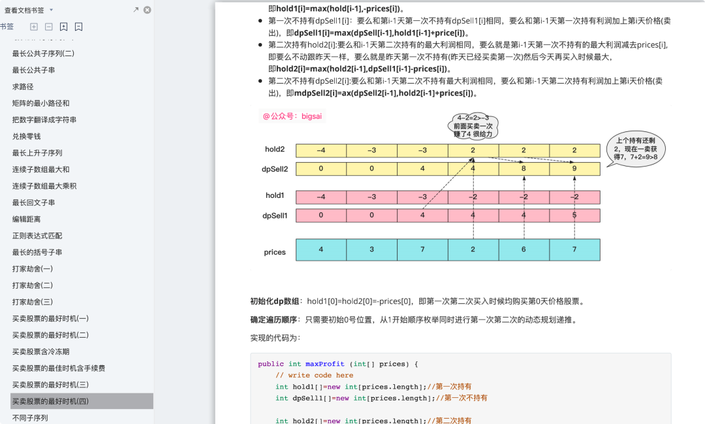
Task: Go to bookmark 买卖股票的最好时机(三)
Action: point(50,385)
